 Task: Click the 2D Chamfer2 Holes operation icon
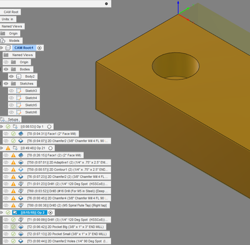(x=21, y=241)
